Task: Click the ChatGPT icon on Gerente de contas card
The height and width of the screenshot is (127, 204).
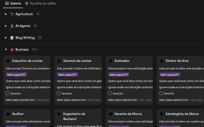Action: pos(59,61)
